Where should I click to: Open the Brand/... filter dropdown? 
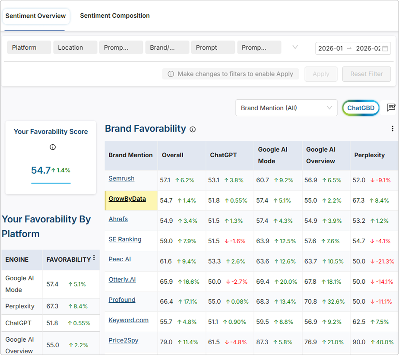pos(167,48)
